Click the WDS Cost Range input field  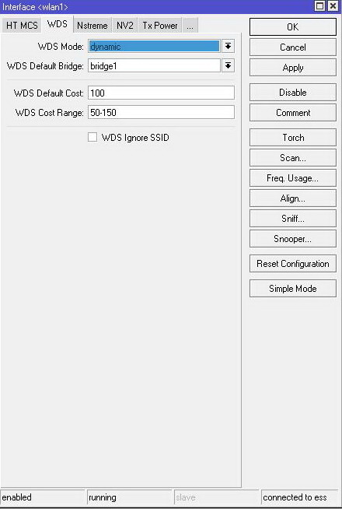pos(161,112)
